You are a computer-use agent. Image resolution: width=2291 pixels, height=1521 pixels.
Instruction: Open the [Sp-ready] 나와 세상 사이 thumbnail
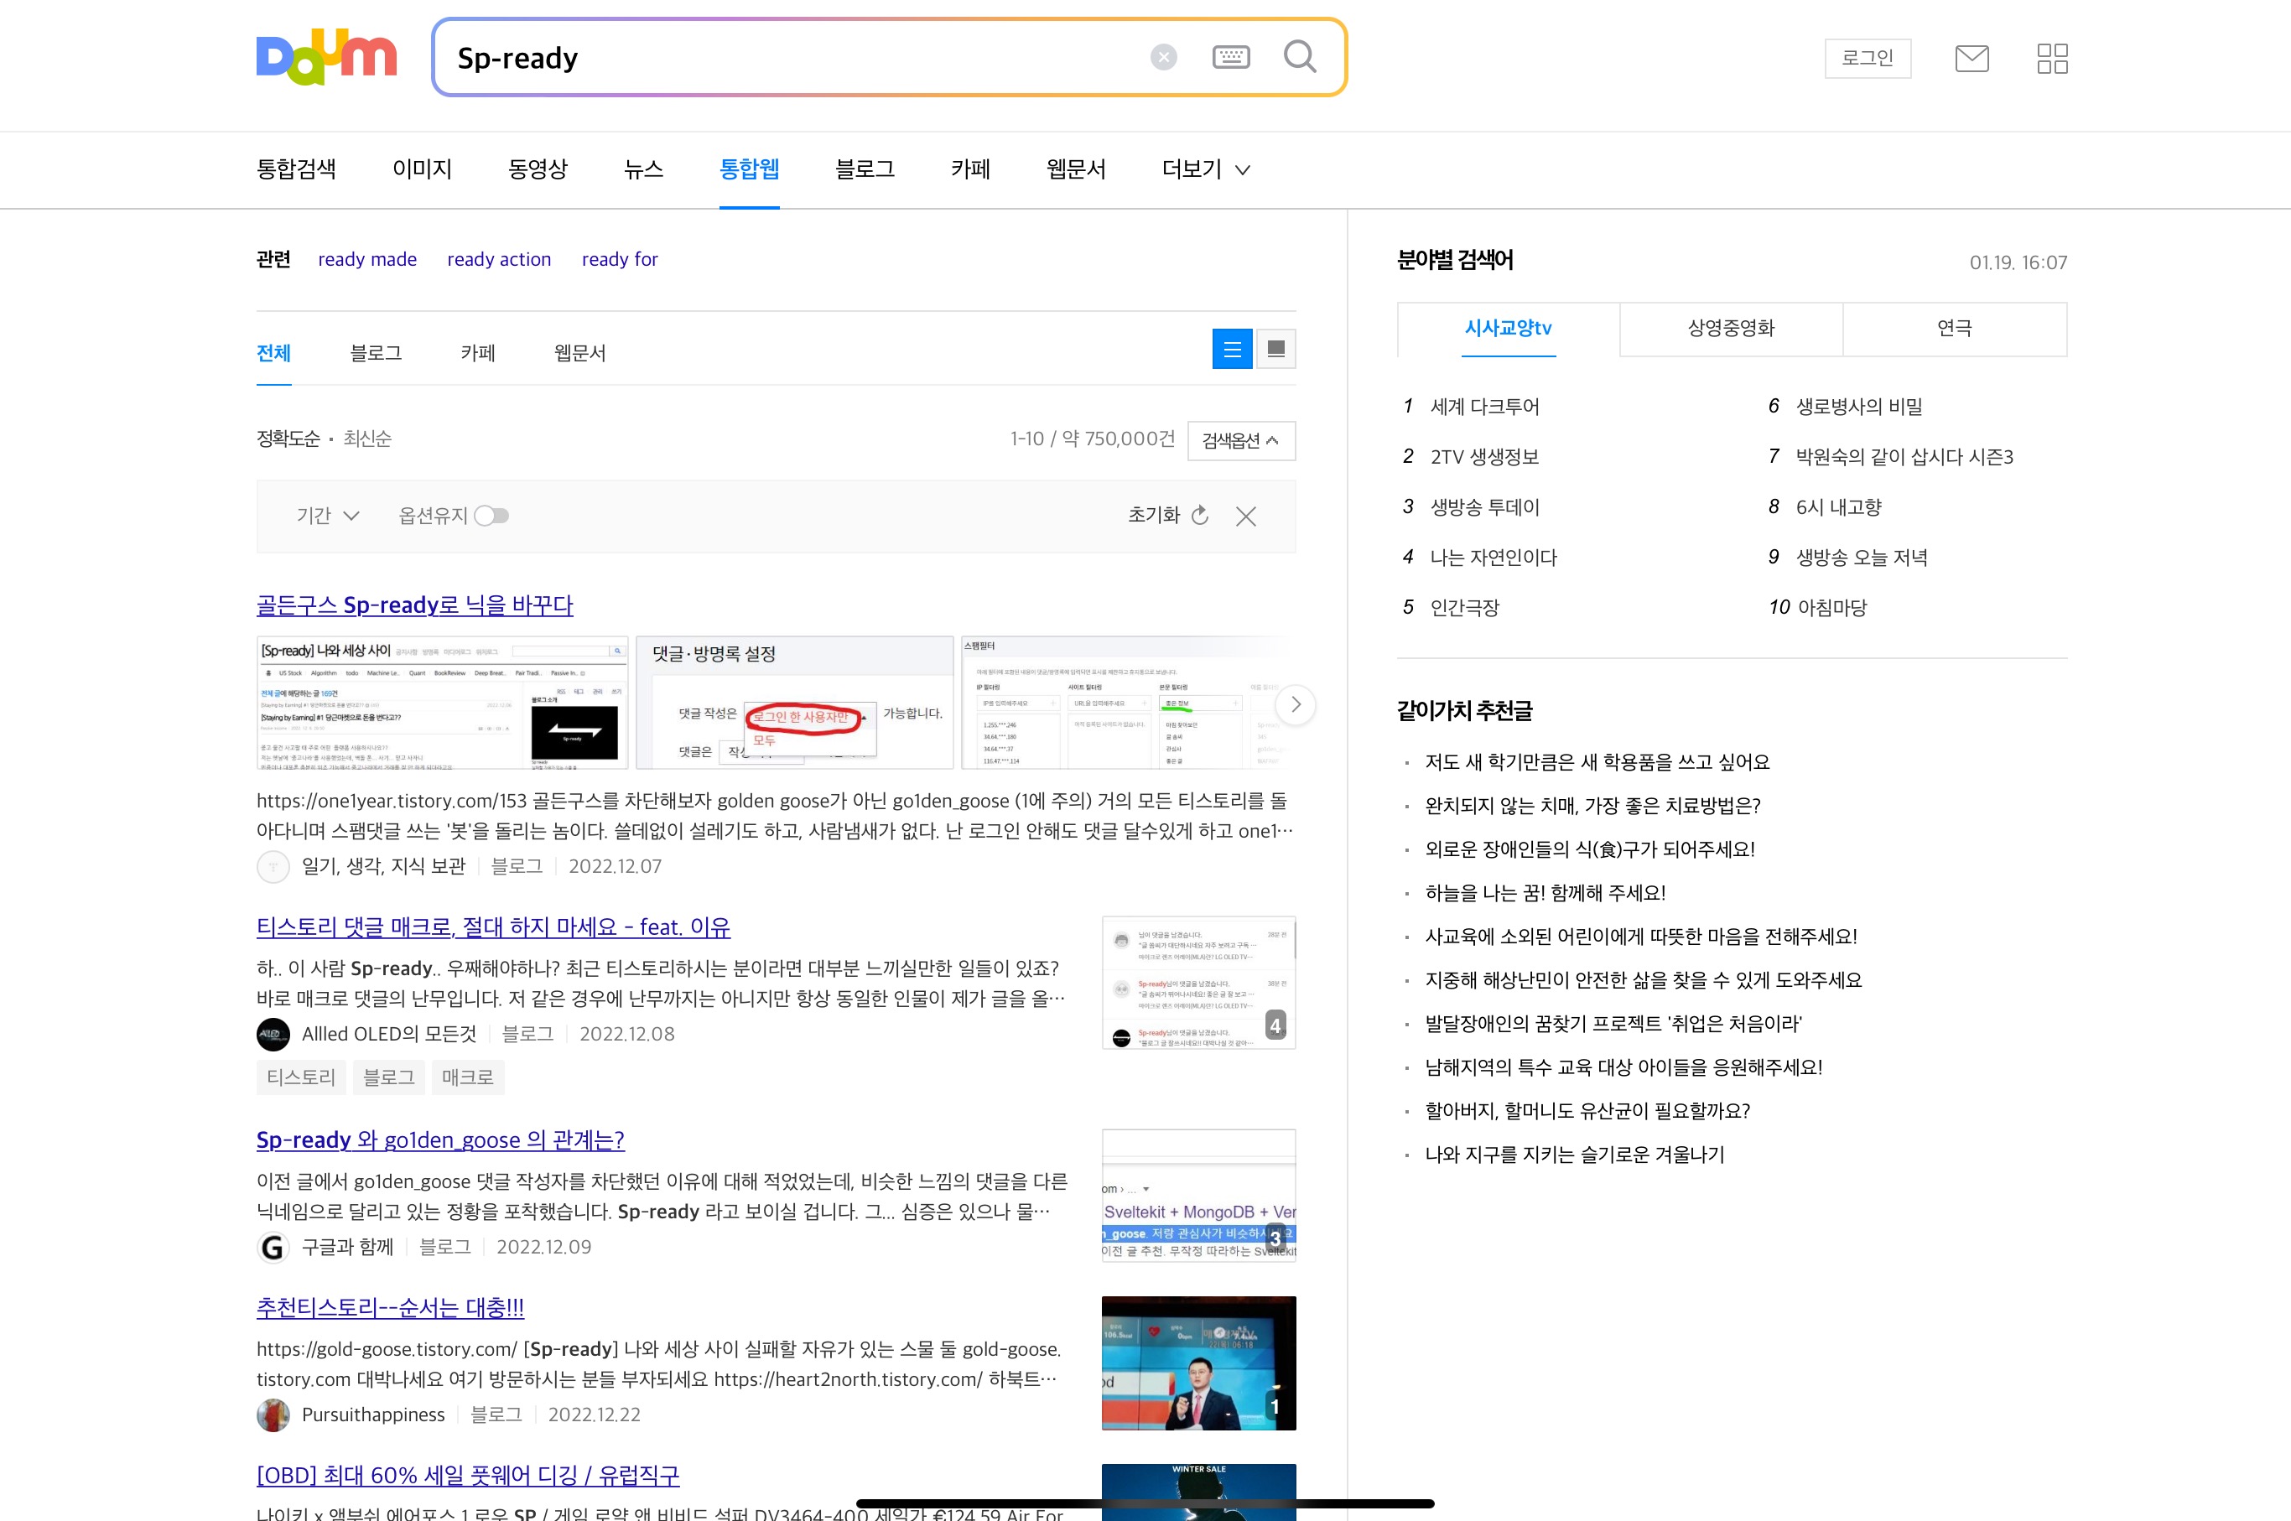click(x=441, y=703)
